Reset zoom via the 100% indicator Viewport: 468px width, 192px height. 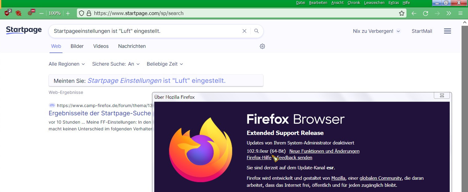[x=54, y=13]
